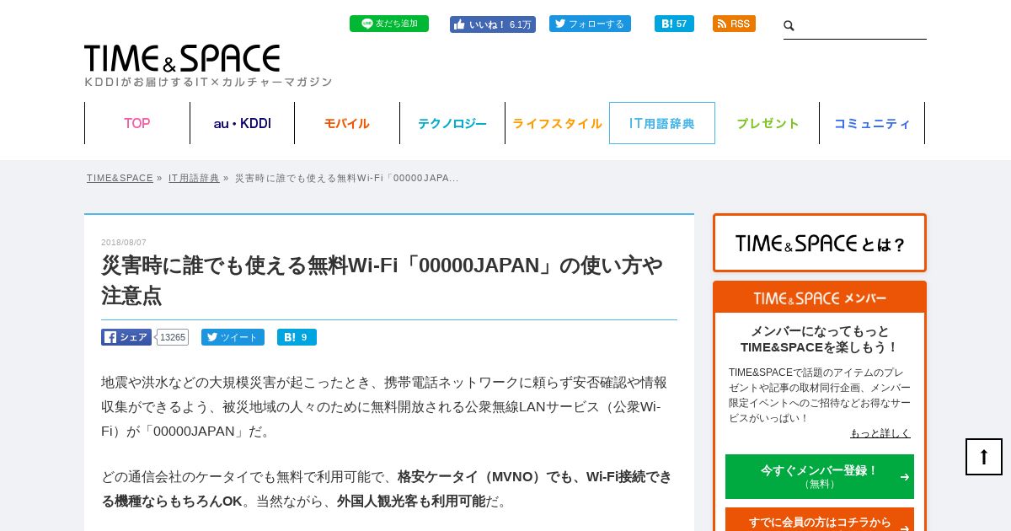This screenshot has height=531, width=1011.
Task: Share the article with the Facebook シェア button
Action: point(126,337)
